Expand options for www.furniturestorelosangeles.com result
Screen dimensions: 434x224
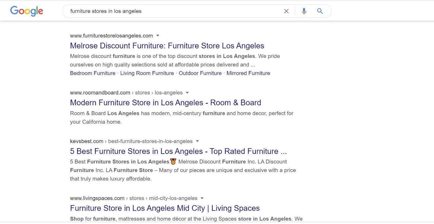click(x=158, y=35)
